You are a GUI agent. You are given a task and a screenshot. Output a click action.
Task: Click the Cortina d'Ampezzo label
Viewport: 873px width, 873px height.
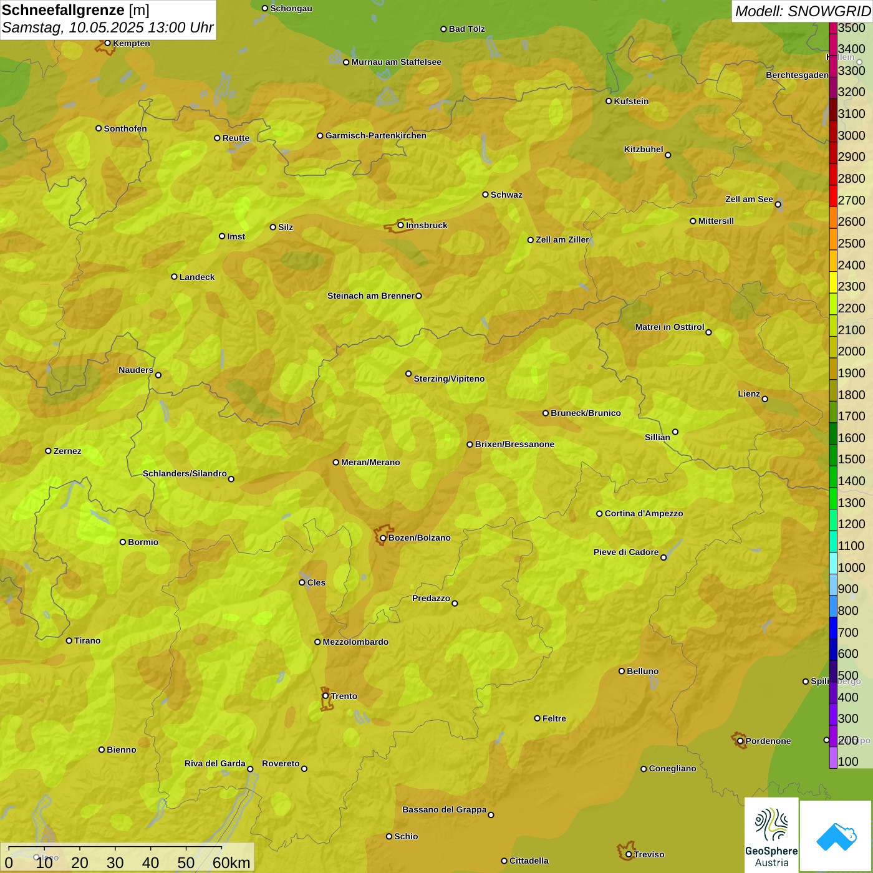(644, 513)
